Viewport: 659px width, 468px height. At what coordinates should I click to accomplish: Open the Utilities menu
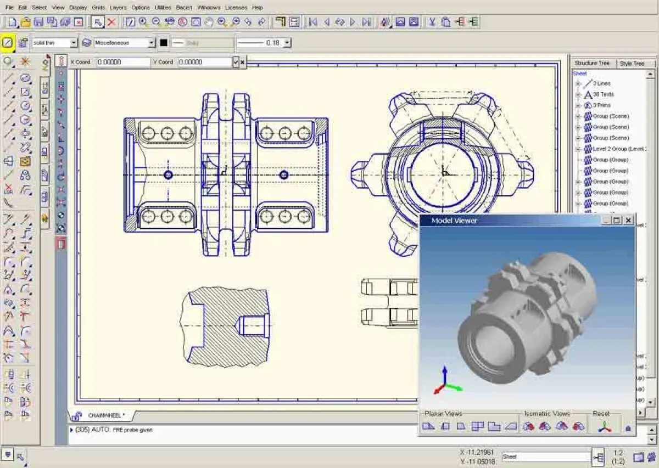tap(163, 8)
